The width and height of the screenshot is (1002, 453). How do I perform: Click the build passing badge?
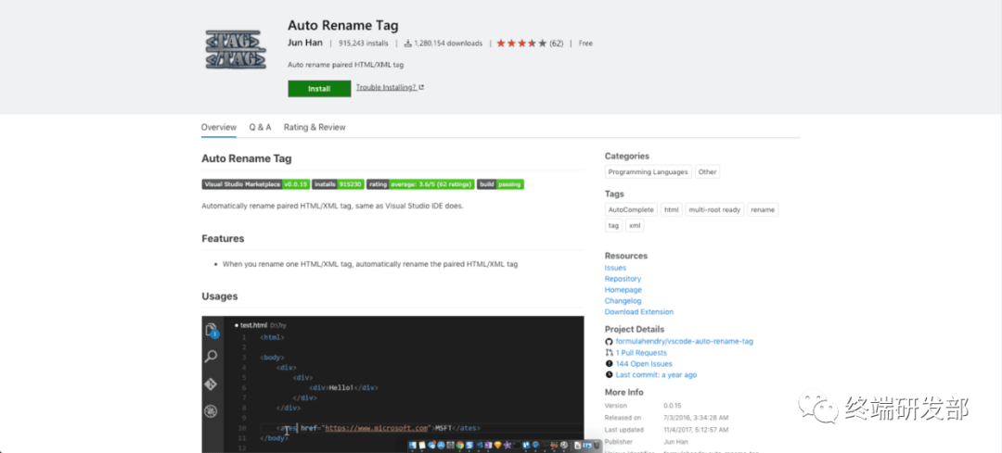click(x=500, y=184)
